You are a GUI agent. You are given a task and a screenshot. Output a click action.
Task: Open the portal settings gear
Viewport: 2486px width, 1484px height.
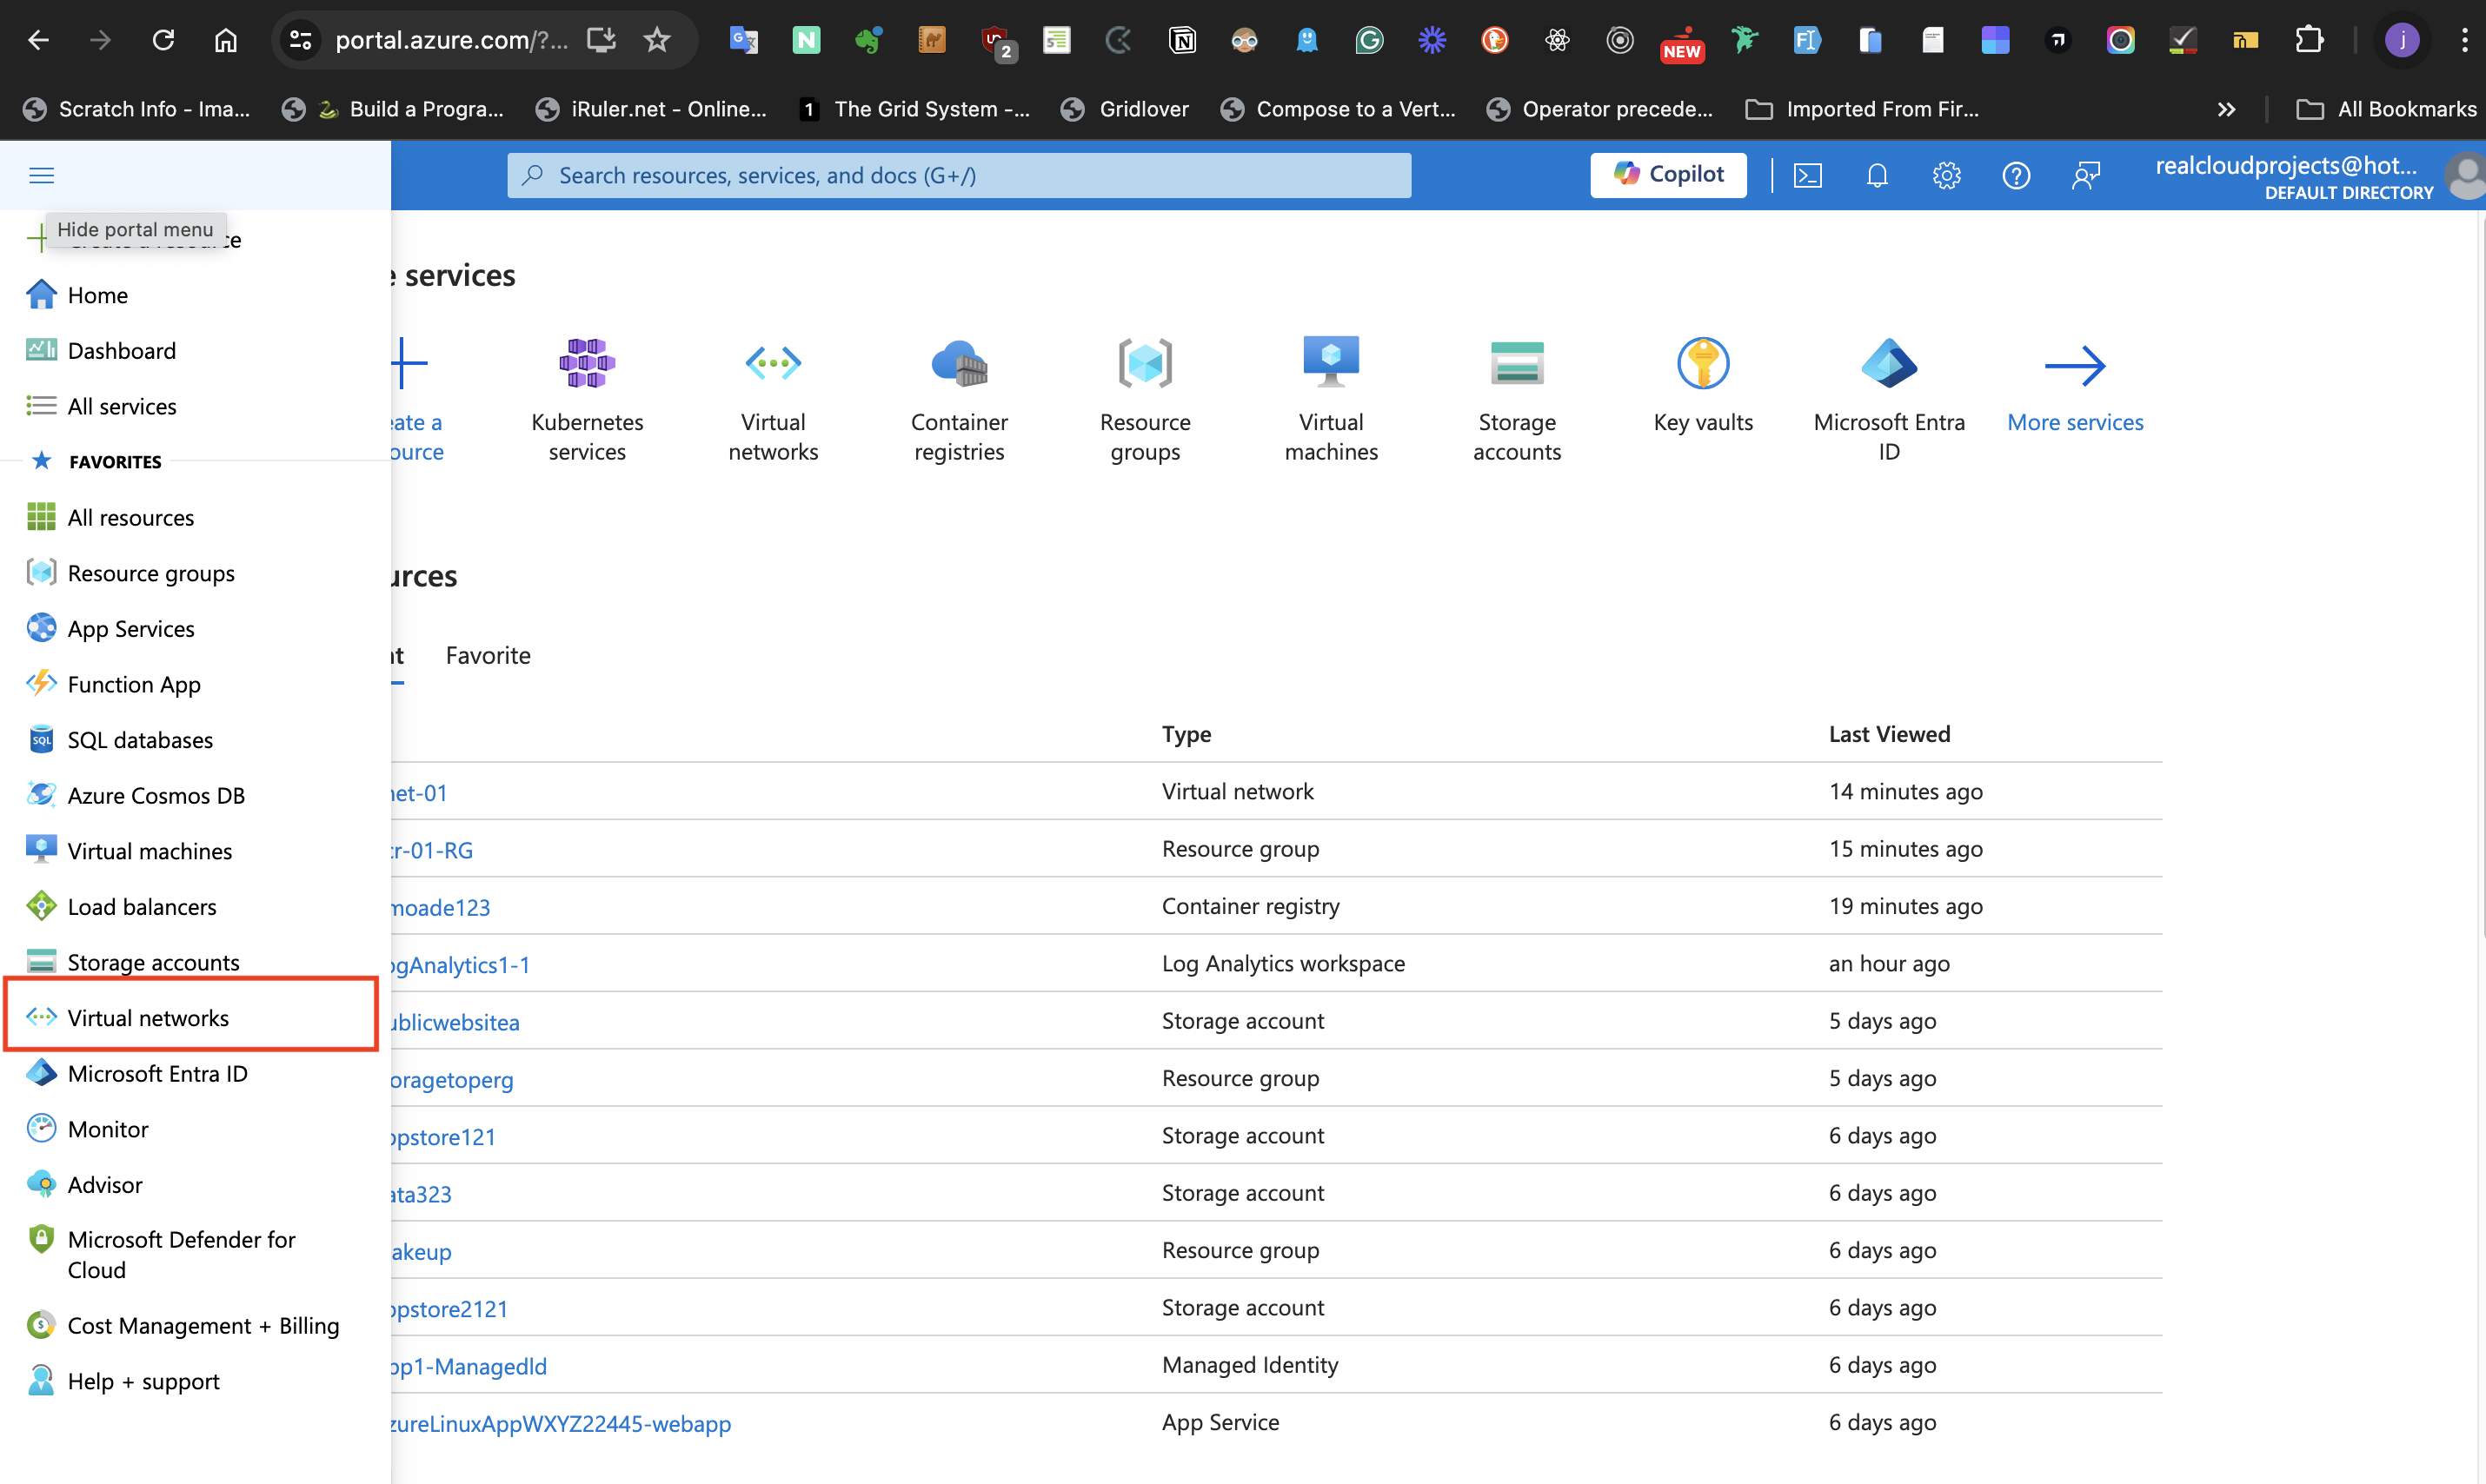tap(1947, 175)
